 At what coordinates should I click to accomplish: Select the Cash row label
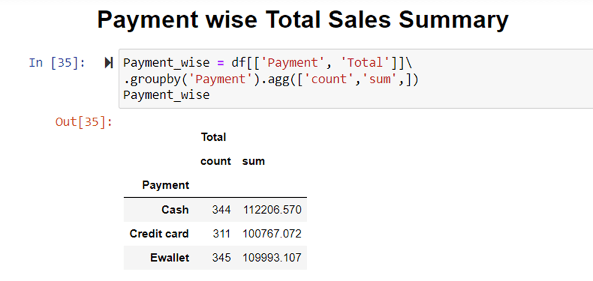click(175, 210)
